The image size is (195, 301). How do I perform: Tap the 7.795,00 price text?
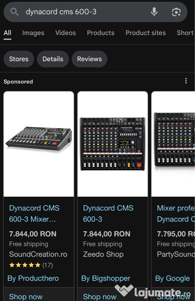coord(176,234)
